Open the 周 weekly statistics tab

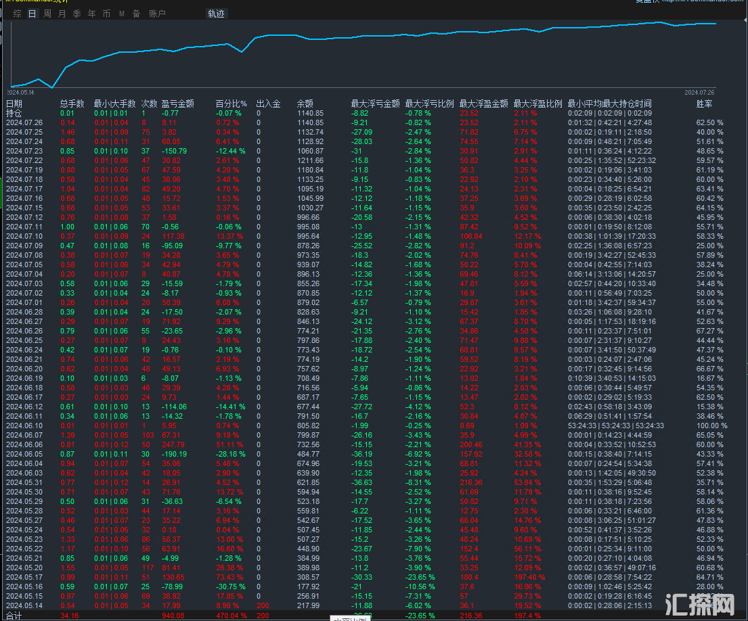[47, 14]
